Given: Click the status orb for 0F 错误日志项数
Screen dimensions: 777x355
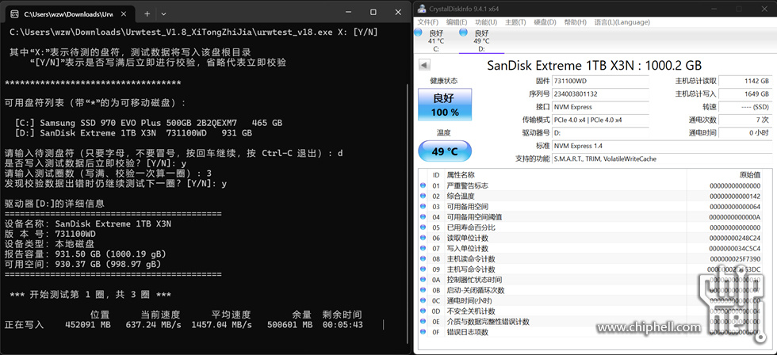Looking at the screenshot, I should click(423, 332).
